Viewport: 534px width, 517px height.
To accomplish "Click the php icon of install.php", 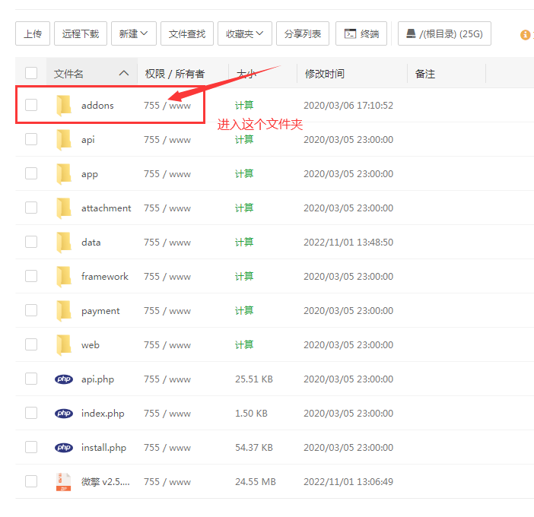I will [64, 448].
